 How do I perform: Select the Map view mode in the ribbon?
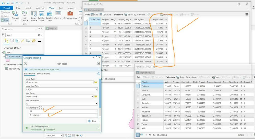pyautogui.click(x=5, y=20)
